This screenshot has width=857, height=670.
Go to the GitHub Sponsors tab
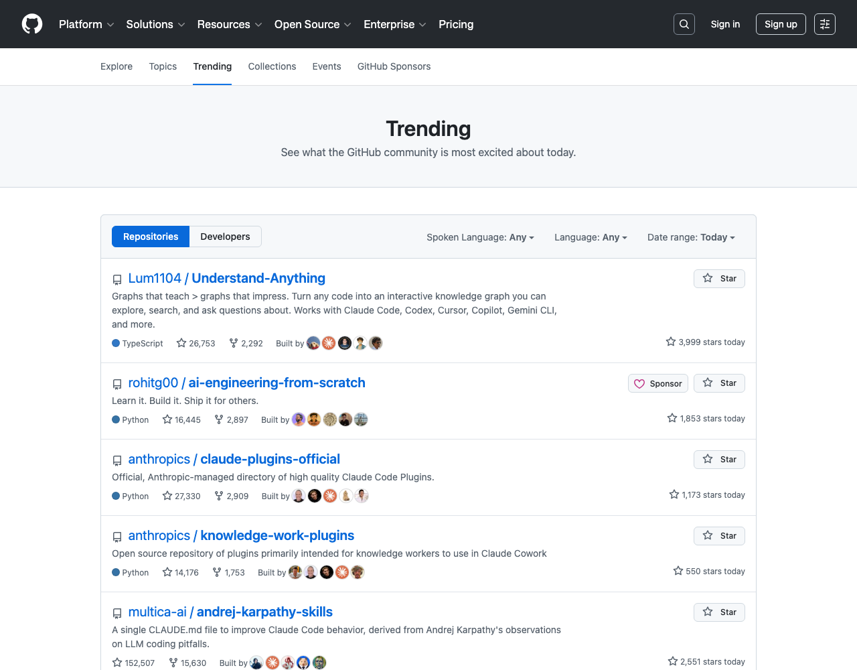(394, 66)
